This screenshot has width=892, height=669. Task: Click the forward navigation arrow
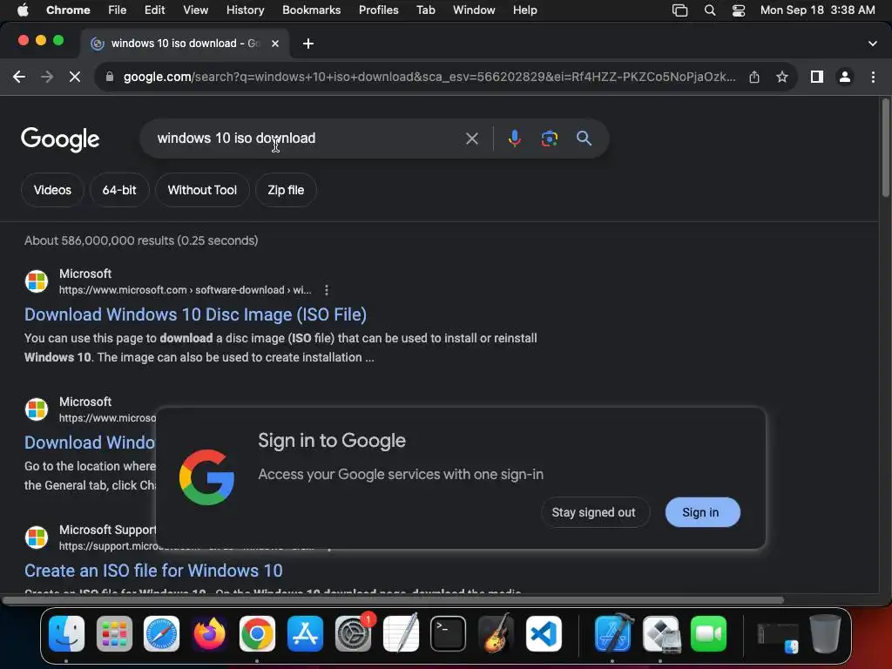coord(47,77)
